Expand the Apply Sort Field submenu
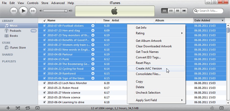The height and width of the screenshot is (111, 230). [156, 100]
